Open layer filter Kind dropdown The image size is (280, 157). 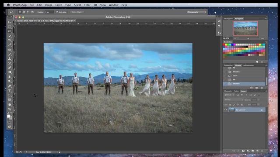229,95
